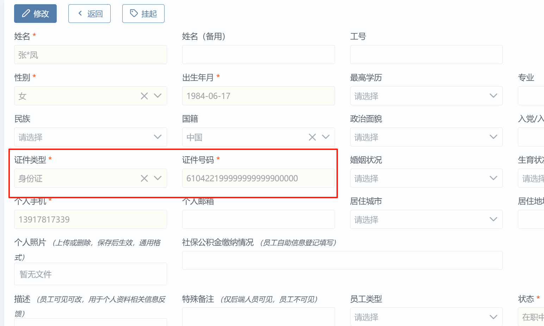Open the 员工类型 employee type dropdown
This screenshot has width=544, height=326.
tap(426, 317)
